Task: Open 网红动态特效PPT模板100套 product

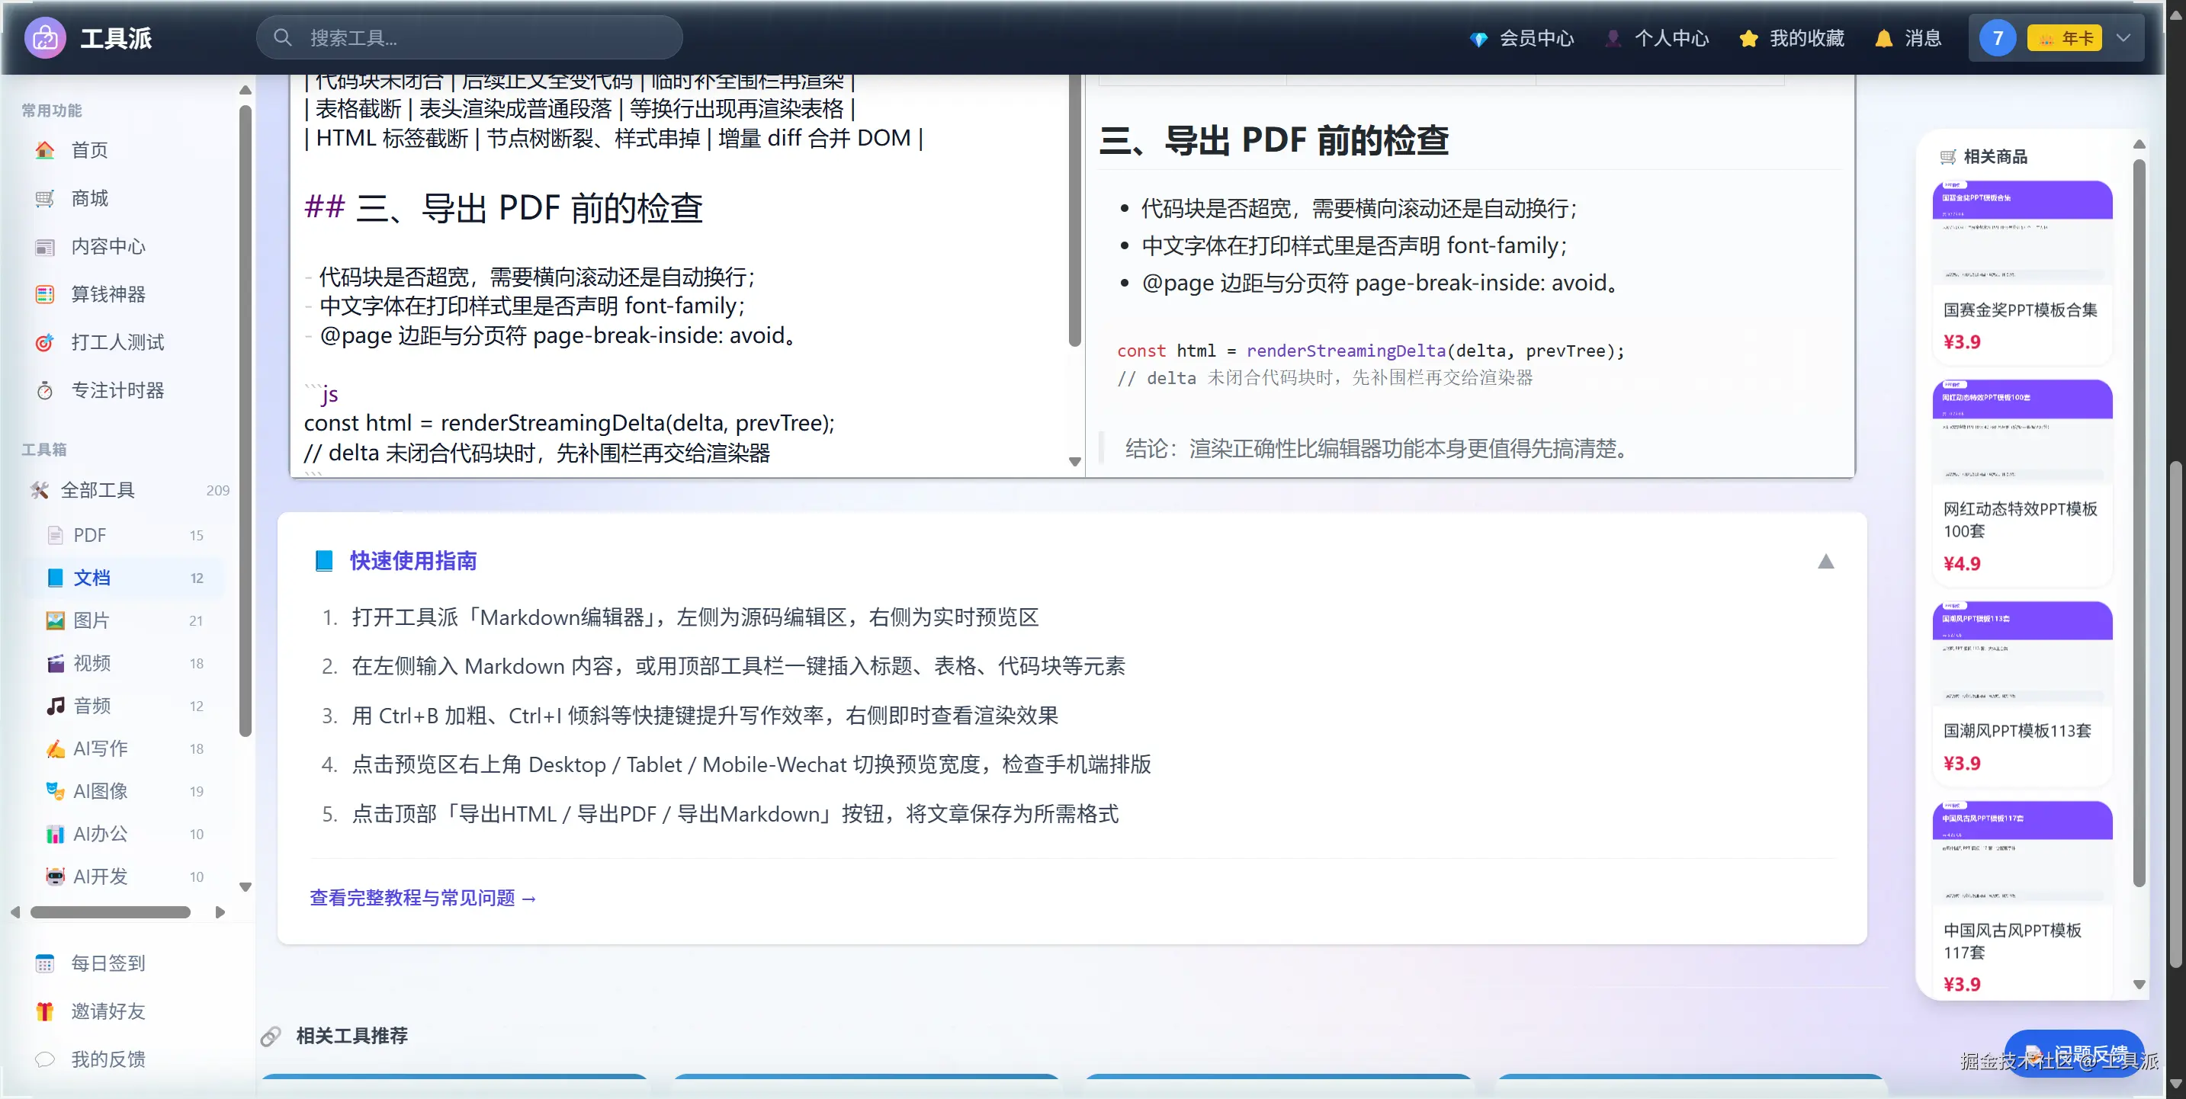Action: click(2022, 483)
